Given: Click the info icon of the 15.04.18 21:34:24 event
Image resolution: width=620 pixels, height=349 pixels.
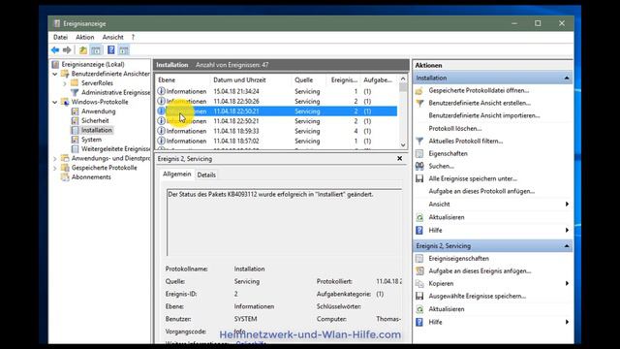Looking at the screenshot, I should [161, 91].
